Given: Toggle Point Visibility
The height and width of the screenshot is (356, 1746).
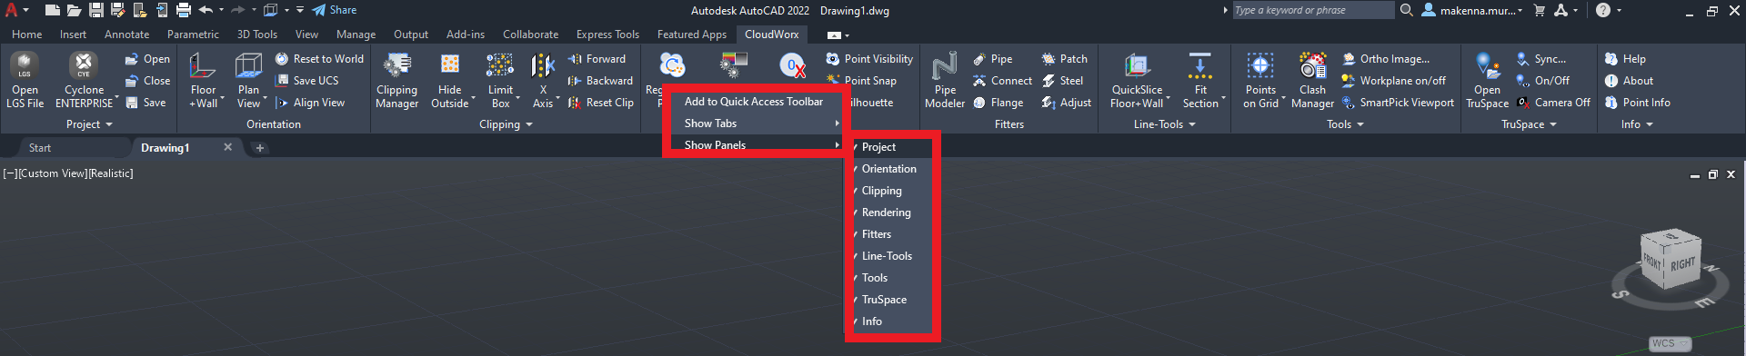Looking at the screenshot, I should click(869, 59).
